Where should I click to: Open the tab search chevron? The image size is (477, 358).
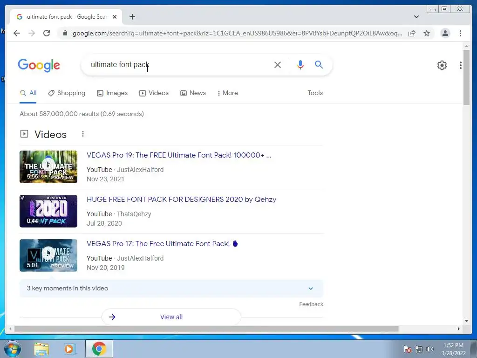[416, 17]
